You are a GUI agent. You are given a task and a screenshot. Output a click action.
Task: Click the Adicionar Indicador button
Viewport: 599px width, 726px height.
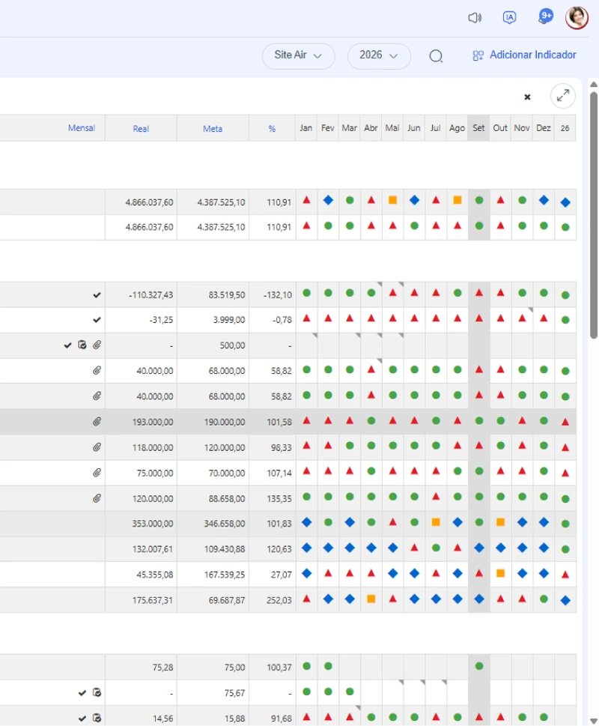click(524, 55)
